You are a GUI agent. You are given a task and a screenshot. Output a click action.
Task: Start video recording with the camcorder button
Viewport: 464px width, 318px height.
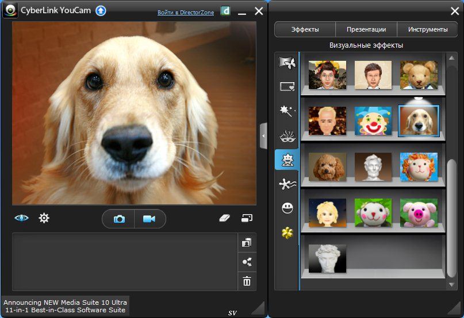pos(149,219)
